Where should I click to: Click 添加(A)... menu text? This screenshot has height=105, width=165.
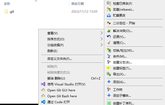pyautogui.click(x=119, y=82)
